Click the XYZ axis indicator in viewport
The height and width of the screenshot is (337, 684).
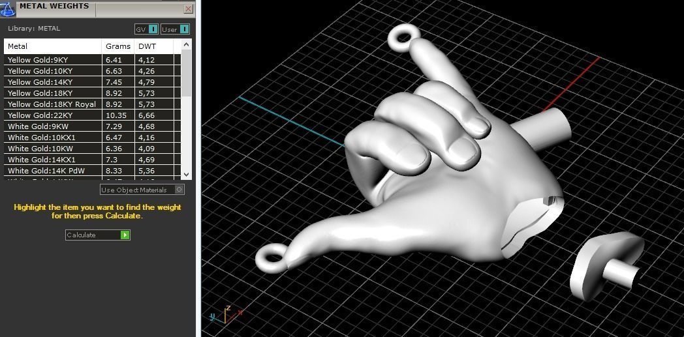[x=226, y=315]
